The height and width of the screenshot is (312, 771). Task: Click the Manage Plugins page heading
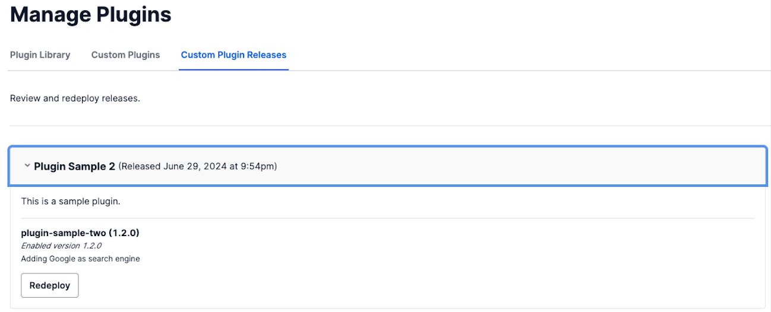point(91,14)
